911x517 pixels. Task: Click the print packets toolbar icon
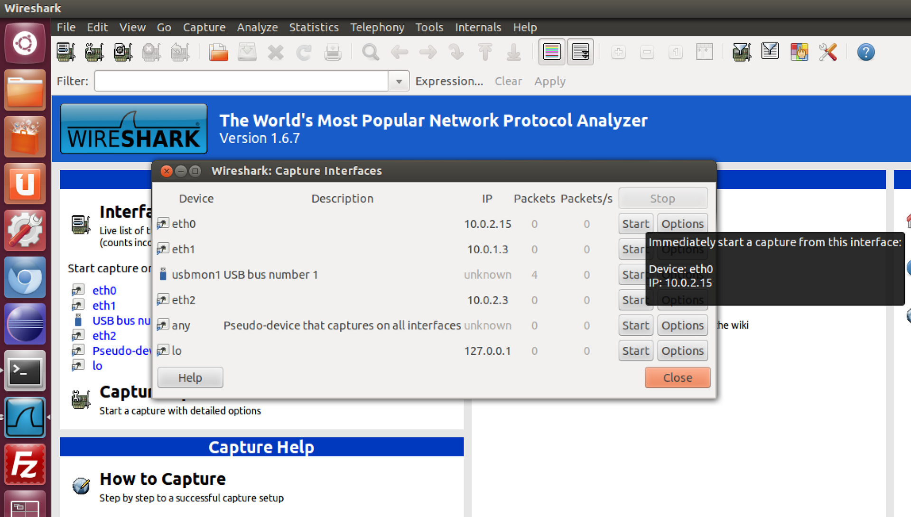click(x=333, y=52)
